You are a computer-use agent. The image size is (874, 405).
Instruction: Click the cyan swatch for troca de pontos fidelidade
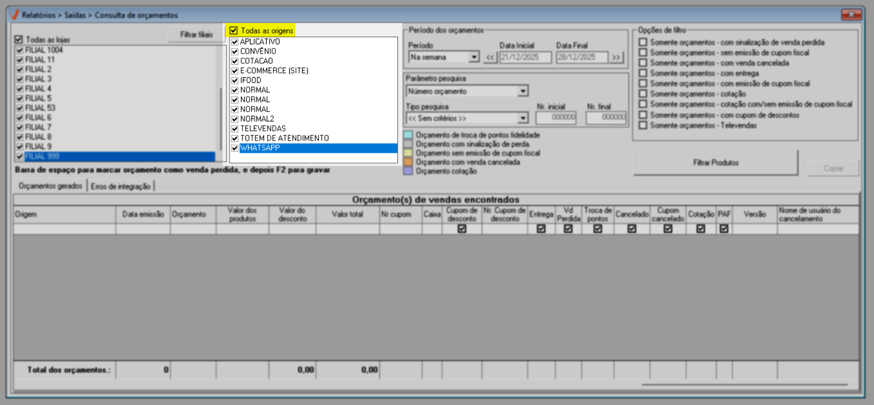tap(408, 135)
